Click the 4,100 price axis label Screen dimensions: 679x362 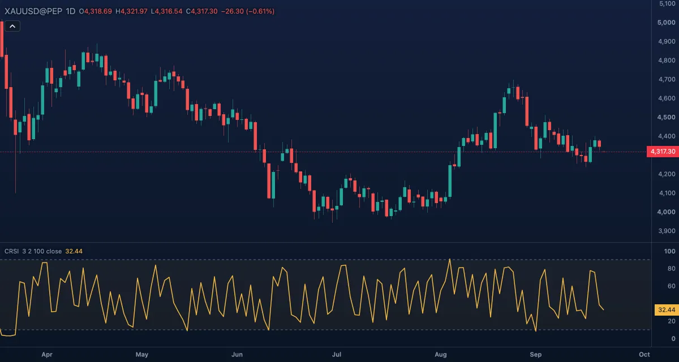[667, 193]
